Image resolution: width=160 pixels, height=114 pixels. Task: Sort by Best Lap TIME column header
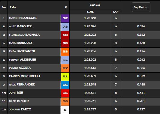(90, 12)
